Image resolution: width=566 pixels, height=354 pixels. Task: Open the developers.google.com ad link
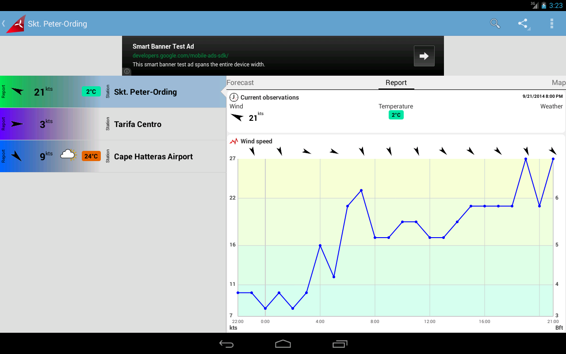pyautogui.click(x=180, y=55)
